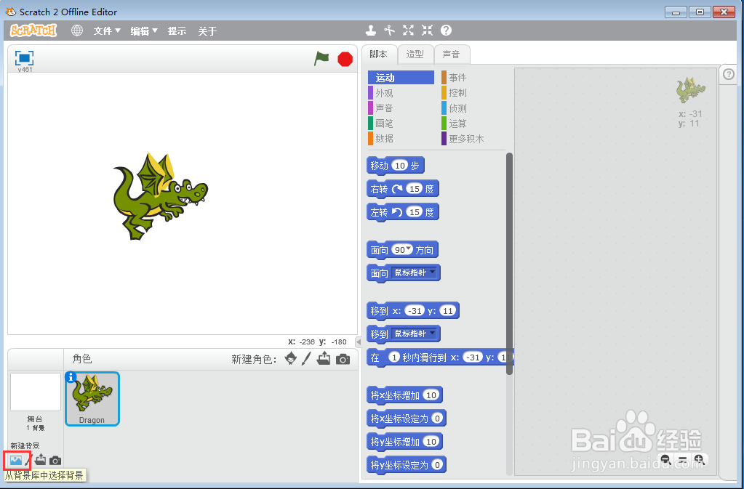Select the 声音 block category in palette

pos(401,108)
